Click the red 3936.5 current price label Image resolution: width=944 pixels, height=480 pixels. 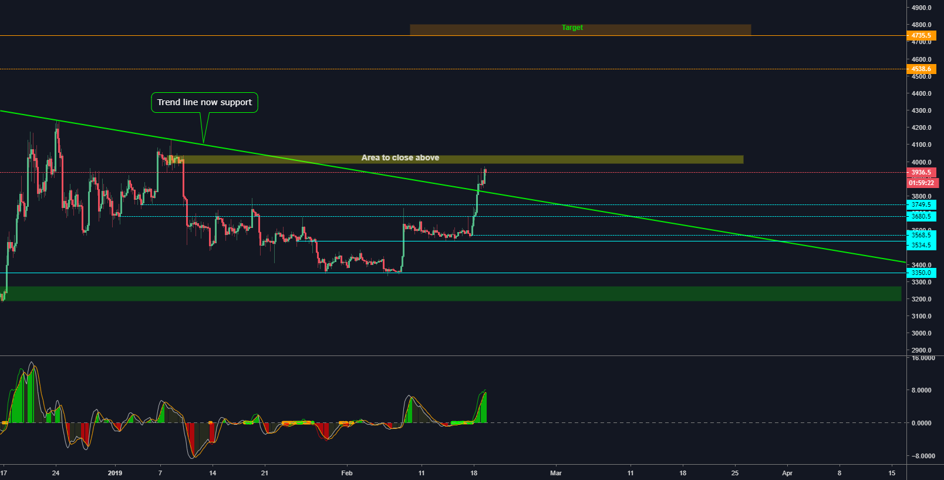pyautogui.click(x=921, y=173)
